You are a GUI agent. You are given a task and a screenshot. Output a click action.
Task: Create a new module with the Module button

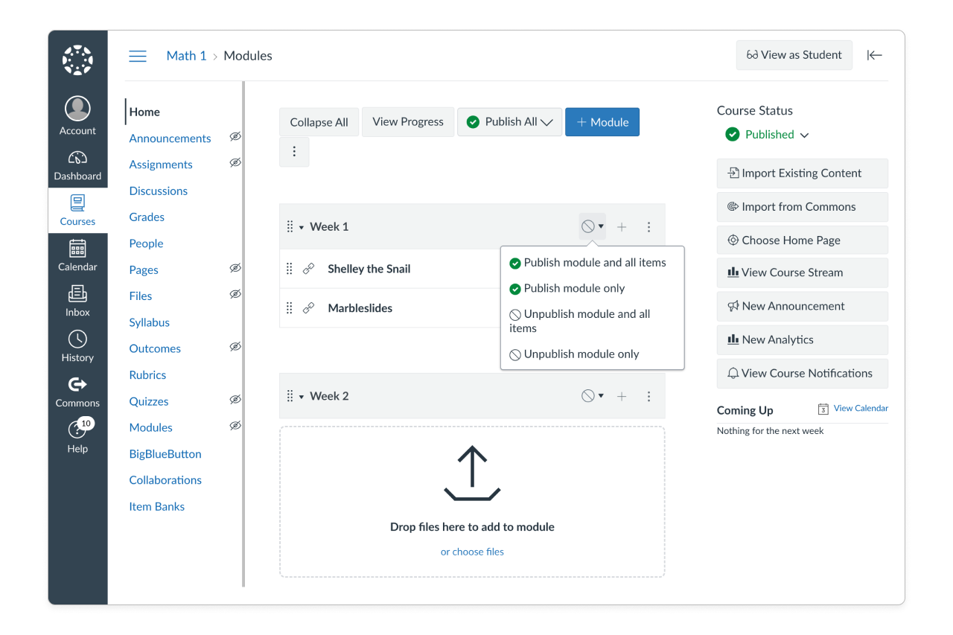(x=602, y=121)
